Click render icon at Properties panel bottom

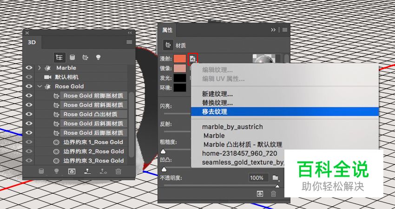(260, 194)
